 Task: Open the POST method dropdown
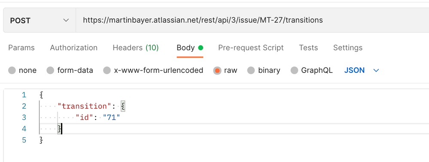pos(40,21)
